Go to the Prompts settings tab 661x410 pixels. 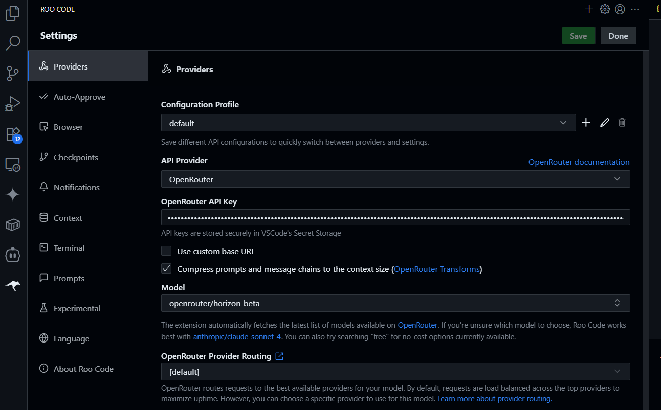point(88,278)
